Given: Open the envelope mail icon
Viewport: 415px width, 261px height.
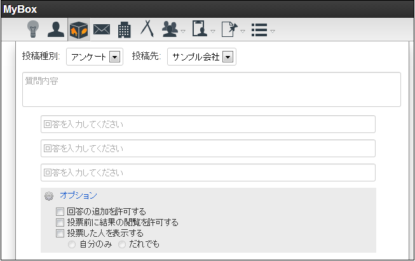Looking at the screenshot, I should pyautogui.click(x=102, y=29).
